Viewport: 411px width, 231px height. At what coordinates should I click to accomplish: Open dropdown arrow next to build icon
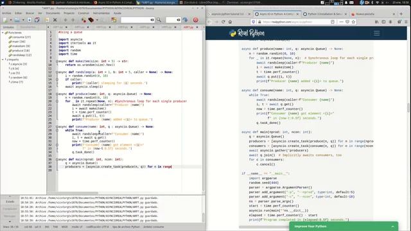pyautogui.click(x=97, y=20)
